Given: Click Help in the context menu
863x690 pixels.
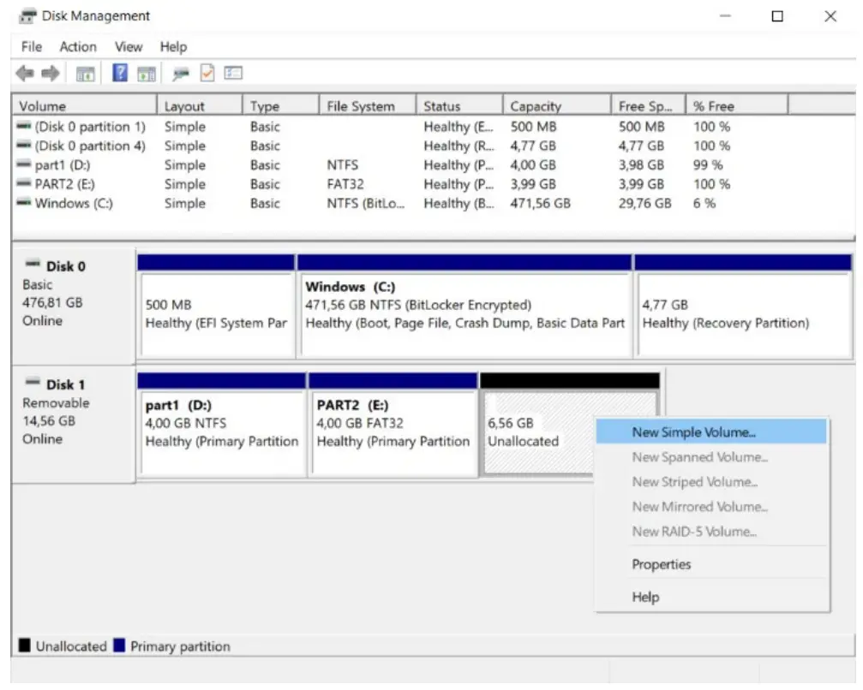Looking at the screenshot, I should coord(645,598).
